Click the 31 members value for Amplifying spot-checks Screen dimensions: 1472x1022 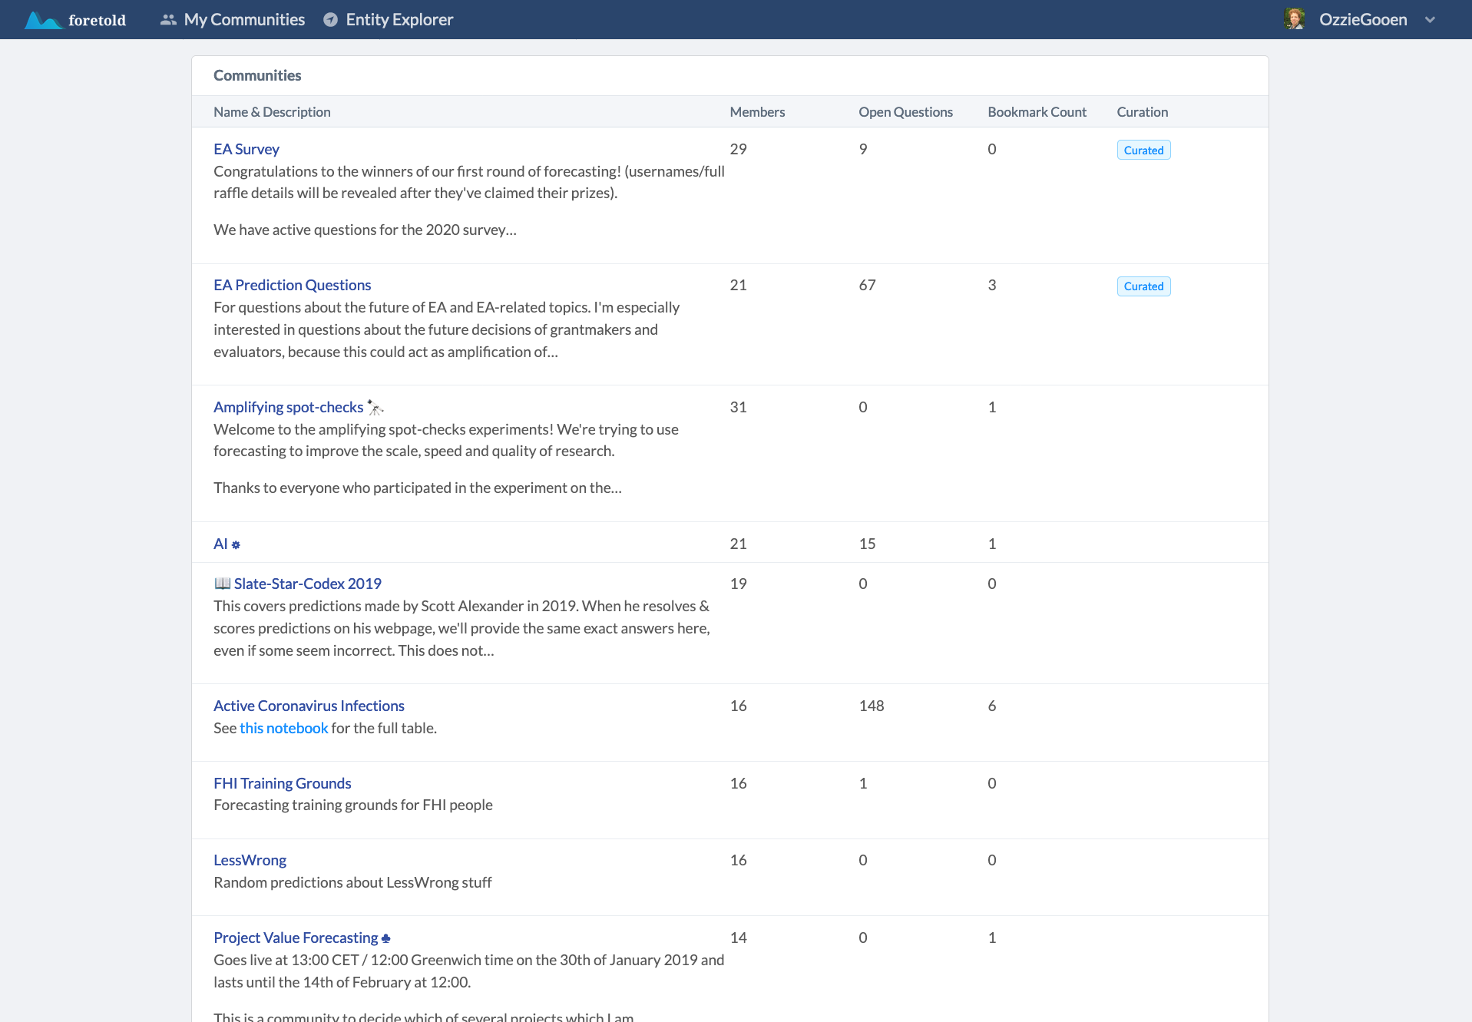(738, 407)
